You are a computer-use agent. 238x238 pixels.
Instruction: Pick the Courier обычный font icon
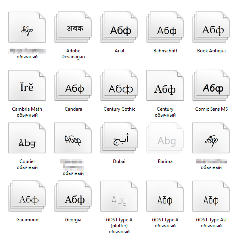(x=27, y=138)
